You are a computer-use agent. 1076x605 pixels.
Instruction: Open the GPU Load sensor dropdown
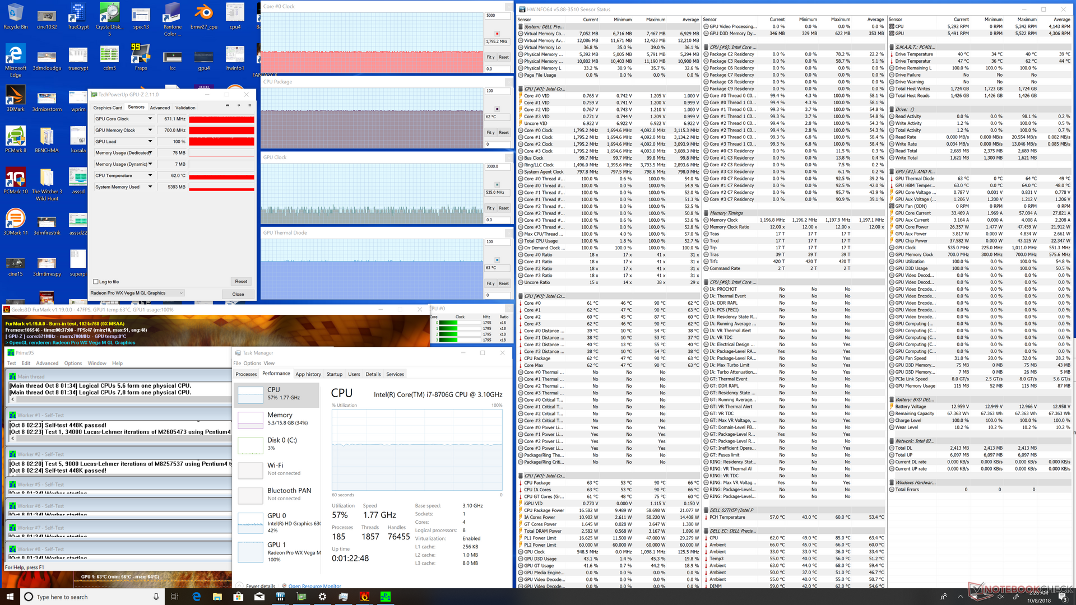click(x=150, y=142)
